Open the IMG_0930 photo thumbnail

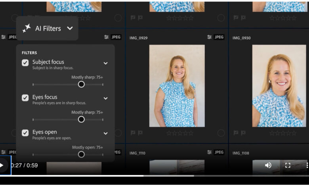(279, 86)
